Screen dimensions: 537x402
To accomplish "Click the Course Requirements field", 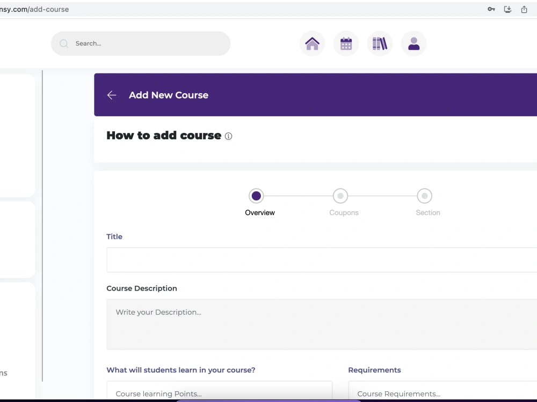I will click(x=442, y=391).
